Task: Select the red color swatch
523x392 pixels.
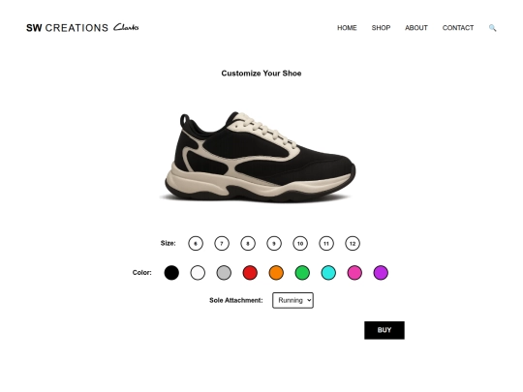Action: click(250, 273)
